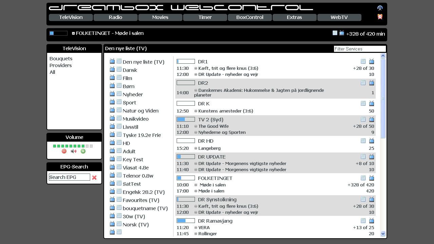Expand Danskernes Akademi event details
434x244 pixels.
tap(196, 90)
